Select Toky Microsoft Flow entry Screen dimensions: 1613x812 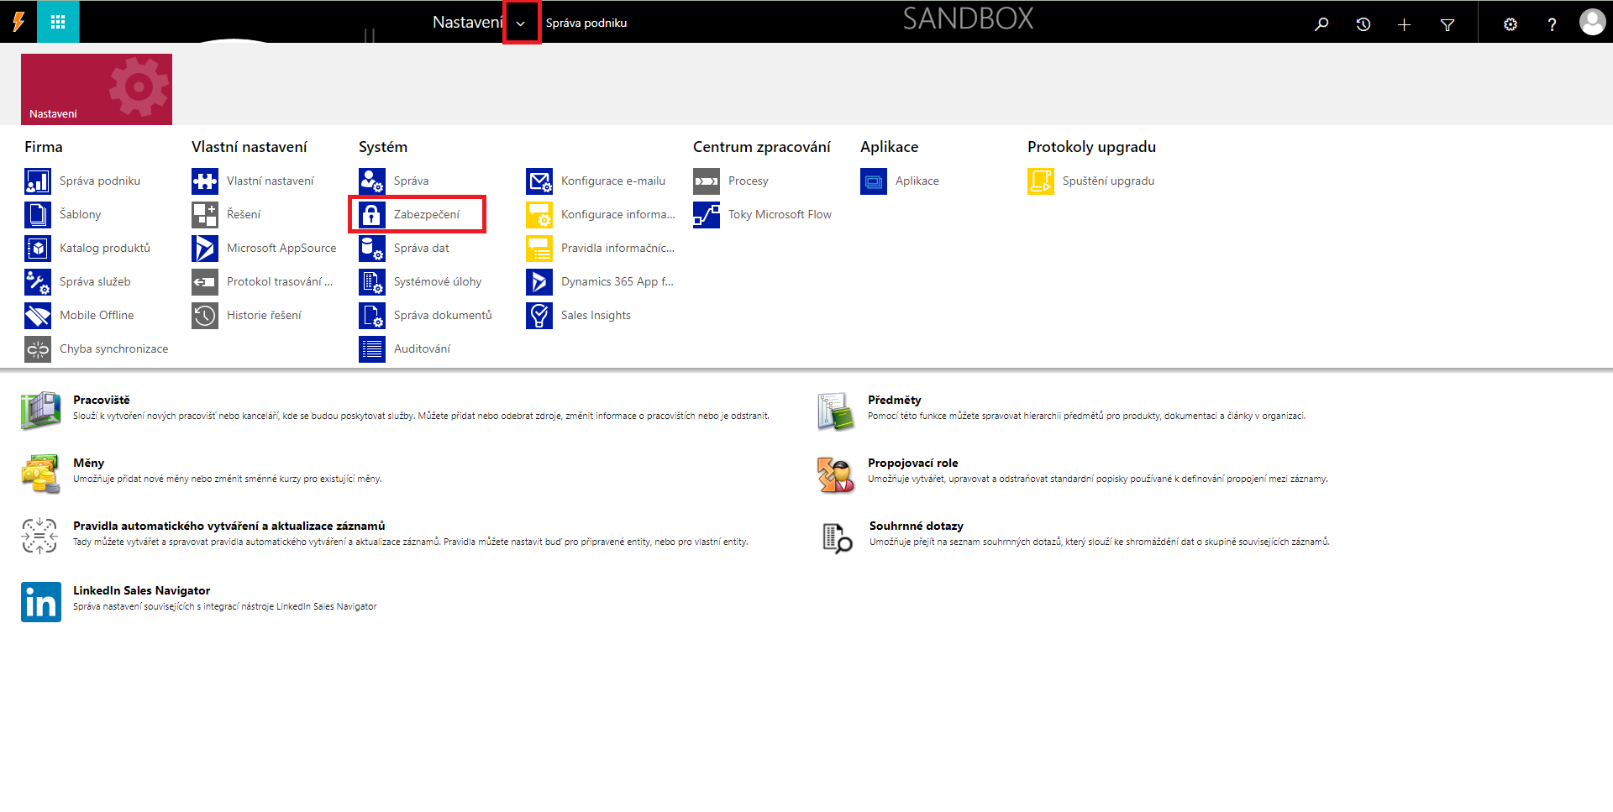[x=779, y=215]
